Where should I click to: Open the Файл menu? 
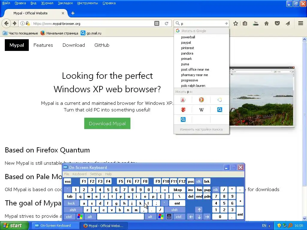point(6,3)
